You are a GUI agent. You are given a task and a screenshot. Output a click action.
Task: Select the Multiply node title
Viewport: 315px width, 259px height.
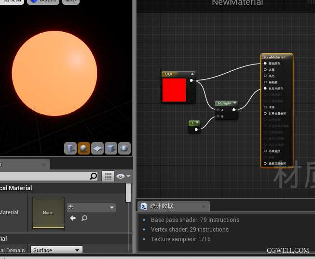(x=224, y=104)
